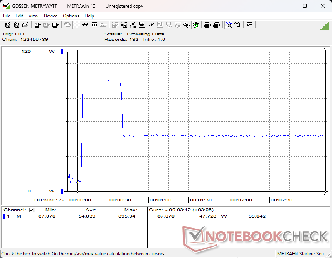Click the blue 0 W lower axis marker
Image resolution: width=332 pixels, height=258 pixels.
tap(62, 191)
